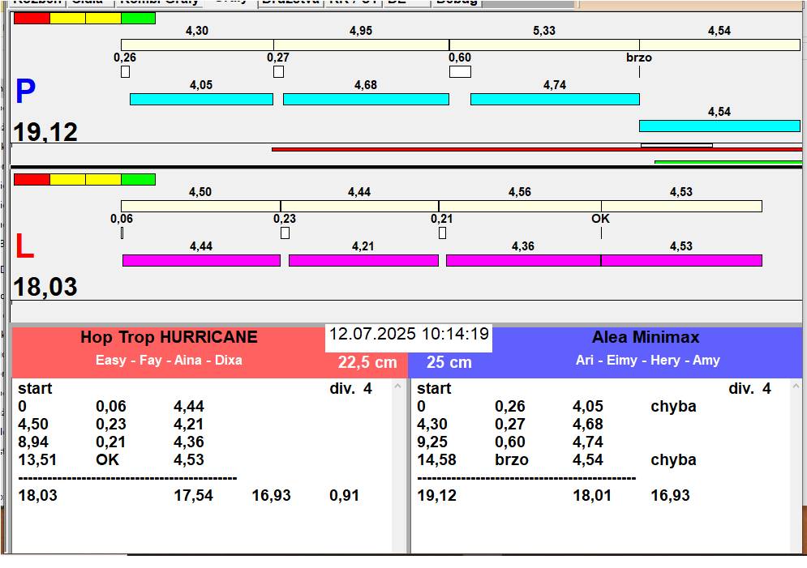Click the cream 4,95 segment in lane P

pyautogui.click(x=361, y=45)
